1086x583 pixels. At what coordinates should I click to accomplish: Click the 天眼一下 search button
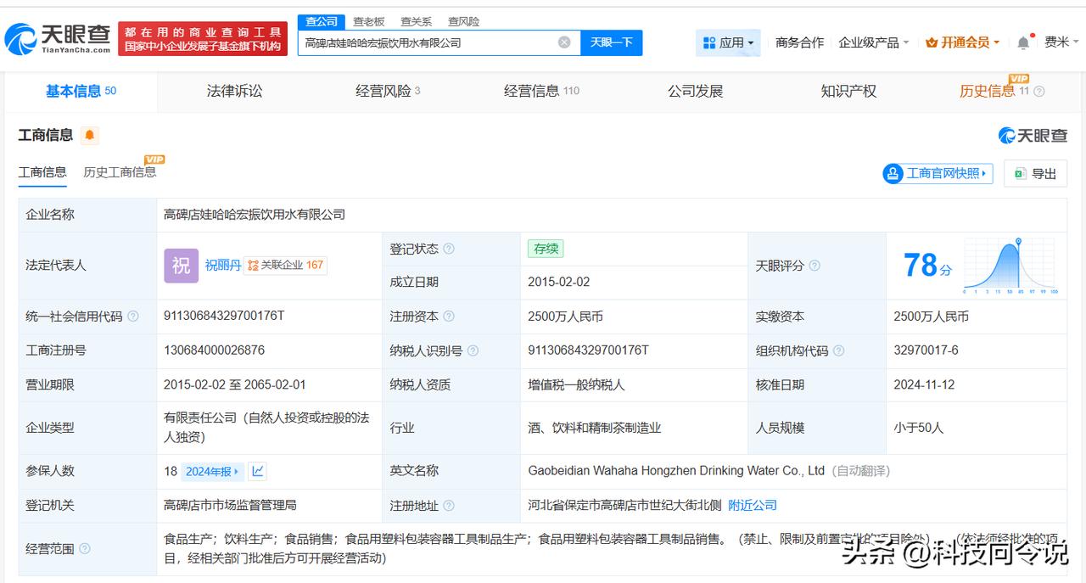(612, 42)
